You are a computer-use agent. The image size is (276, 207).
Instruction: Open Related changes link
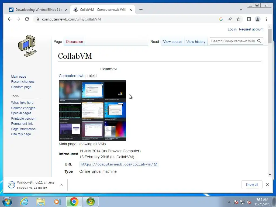click(23, 108)
